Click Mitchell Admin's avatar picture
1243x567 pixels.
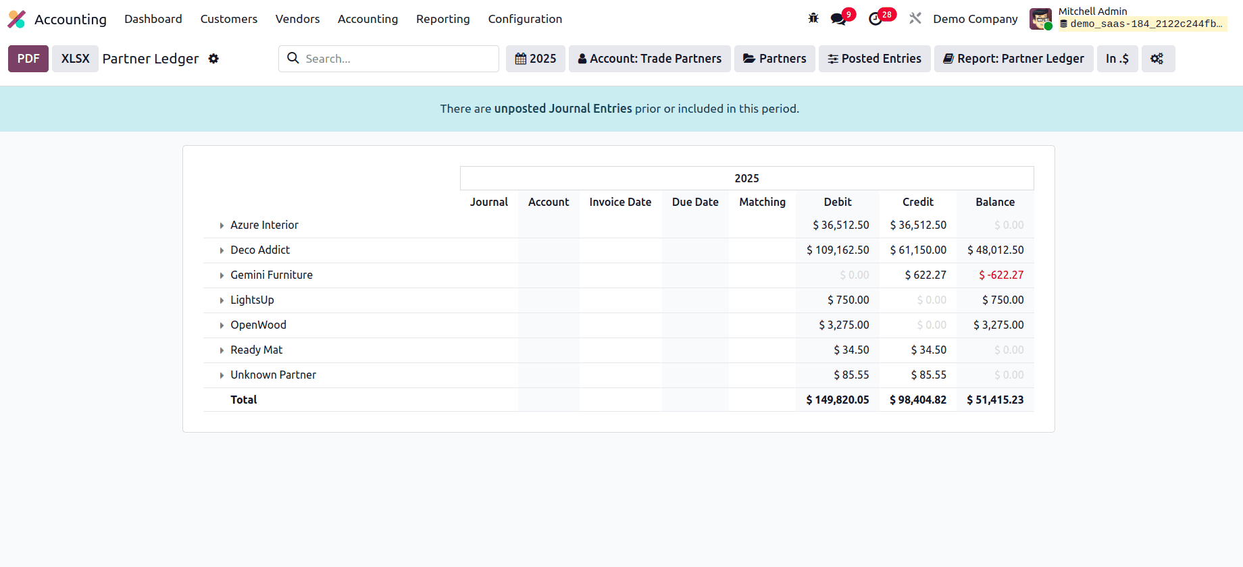coord(1040,19)
